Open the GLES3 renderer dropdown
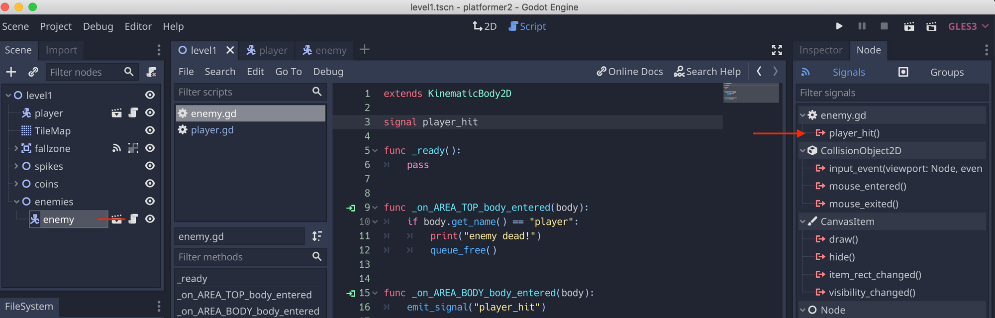 tap(968, 26)
